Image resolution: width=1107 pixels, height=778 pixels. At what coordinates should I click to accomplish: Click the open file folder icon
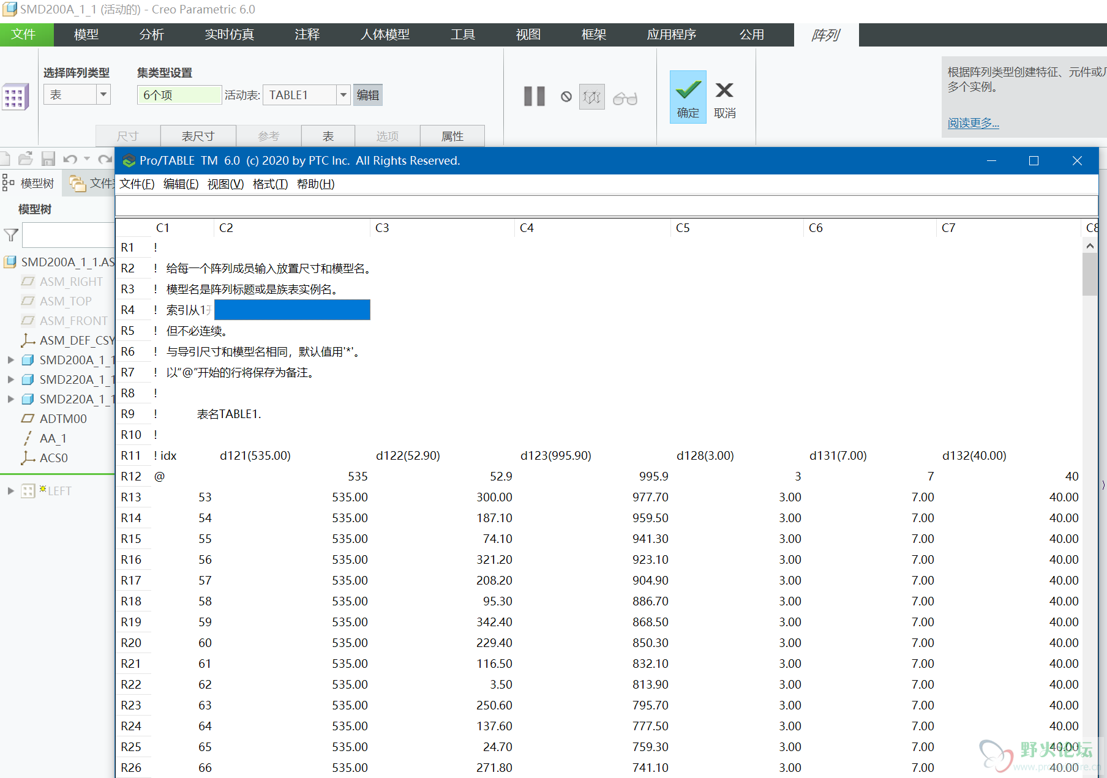[x=25, y=159]
